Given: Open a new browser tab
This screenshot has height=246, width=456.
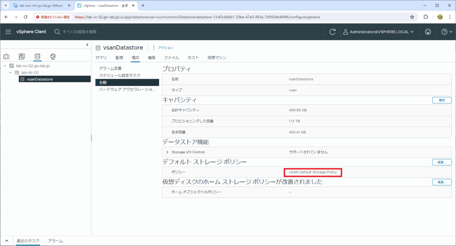Looking at the screenshot, I should point(143,6).
